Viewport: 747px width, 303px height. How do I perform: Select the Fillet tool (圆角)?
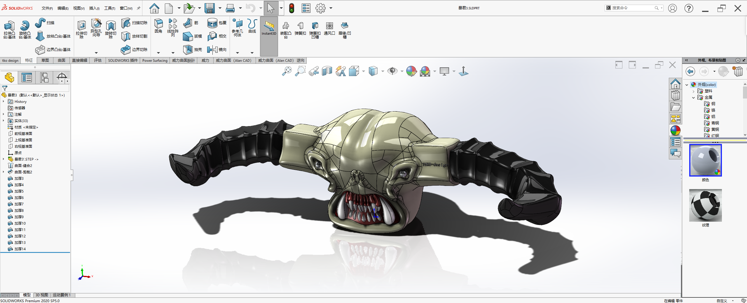[158, 26]
